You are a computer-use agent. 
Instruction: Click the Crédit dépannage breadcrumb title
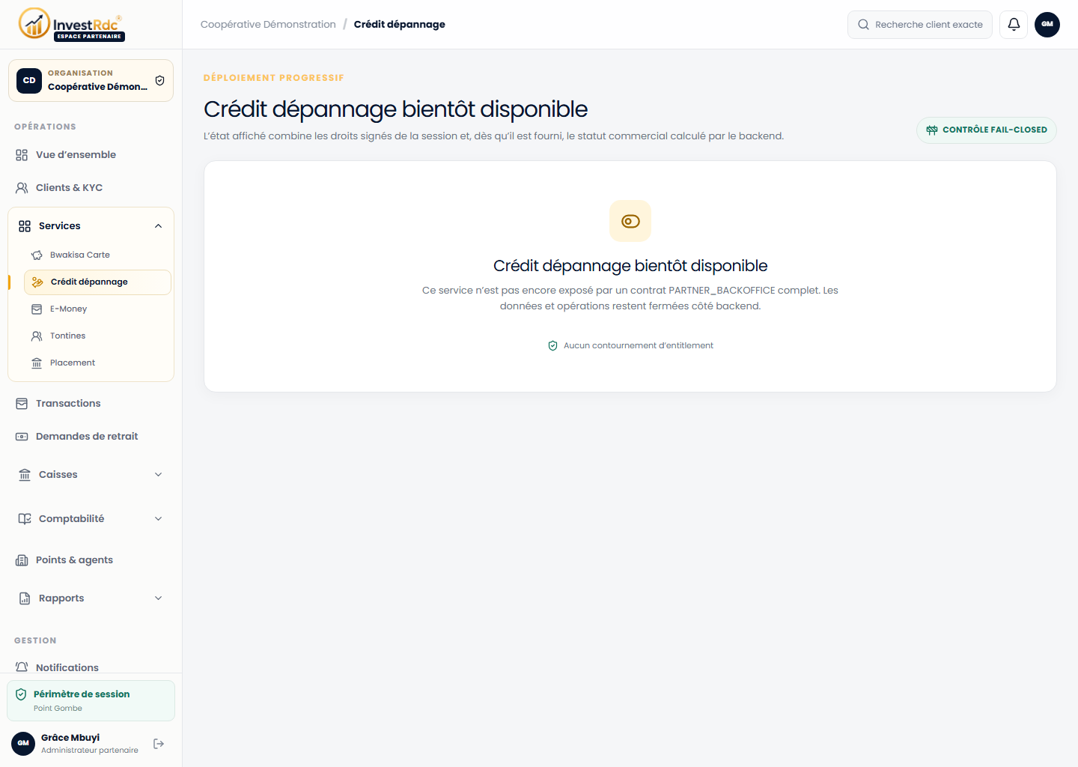[400, 25]
